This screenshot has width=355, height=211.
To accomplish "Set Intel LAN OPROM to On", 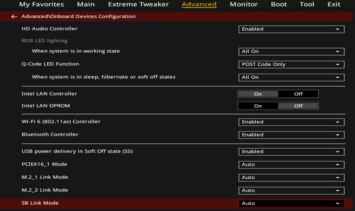I will click(x=258, y=106).
